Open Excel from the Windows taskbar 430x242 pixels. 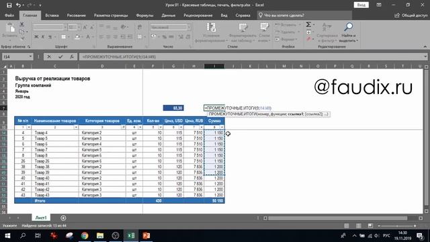[131, 236]
